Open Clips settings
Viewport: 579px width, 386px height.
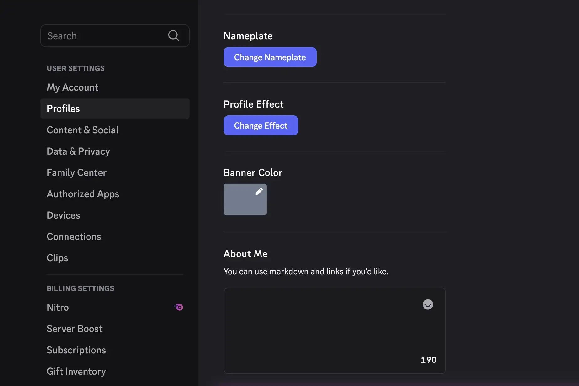click(115, 258)
